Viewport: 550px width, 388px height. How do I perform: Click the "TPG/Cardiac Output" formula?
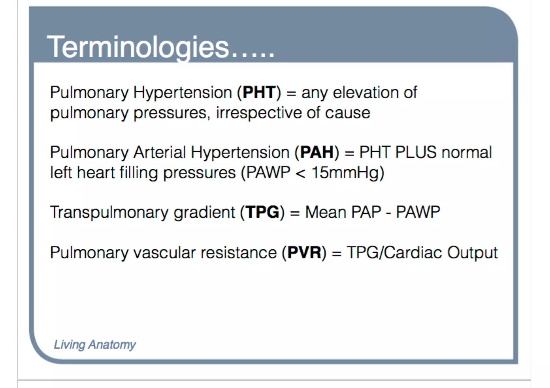[422, 253]
